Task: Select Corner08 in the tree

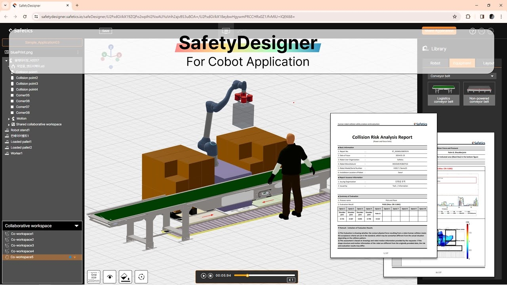Action: click(x=23, y=113)
